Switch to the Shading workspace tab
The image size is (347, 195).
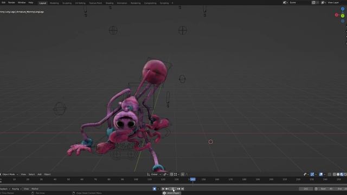pyautogui.click(x=110, y=3)
